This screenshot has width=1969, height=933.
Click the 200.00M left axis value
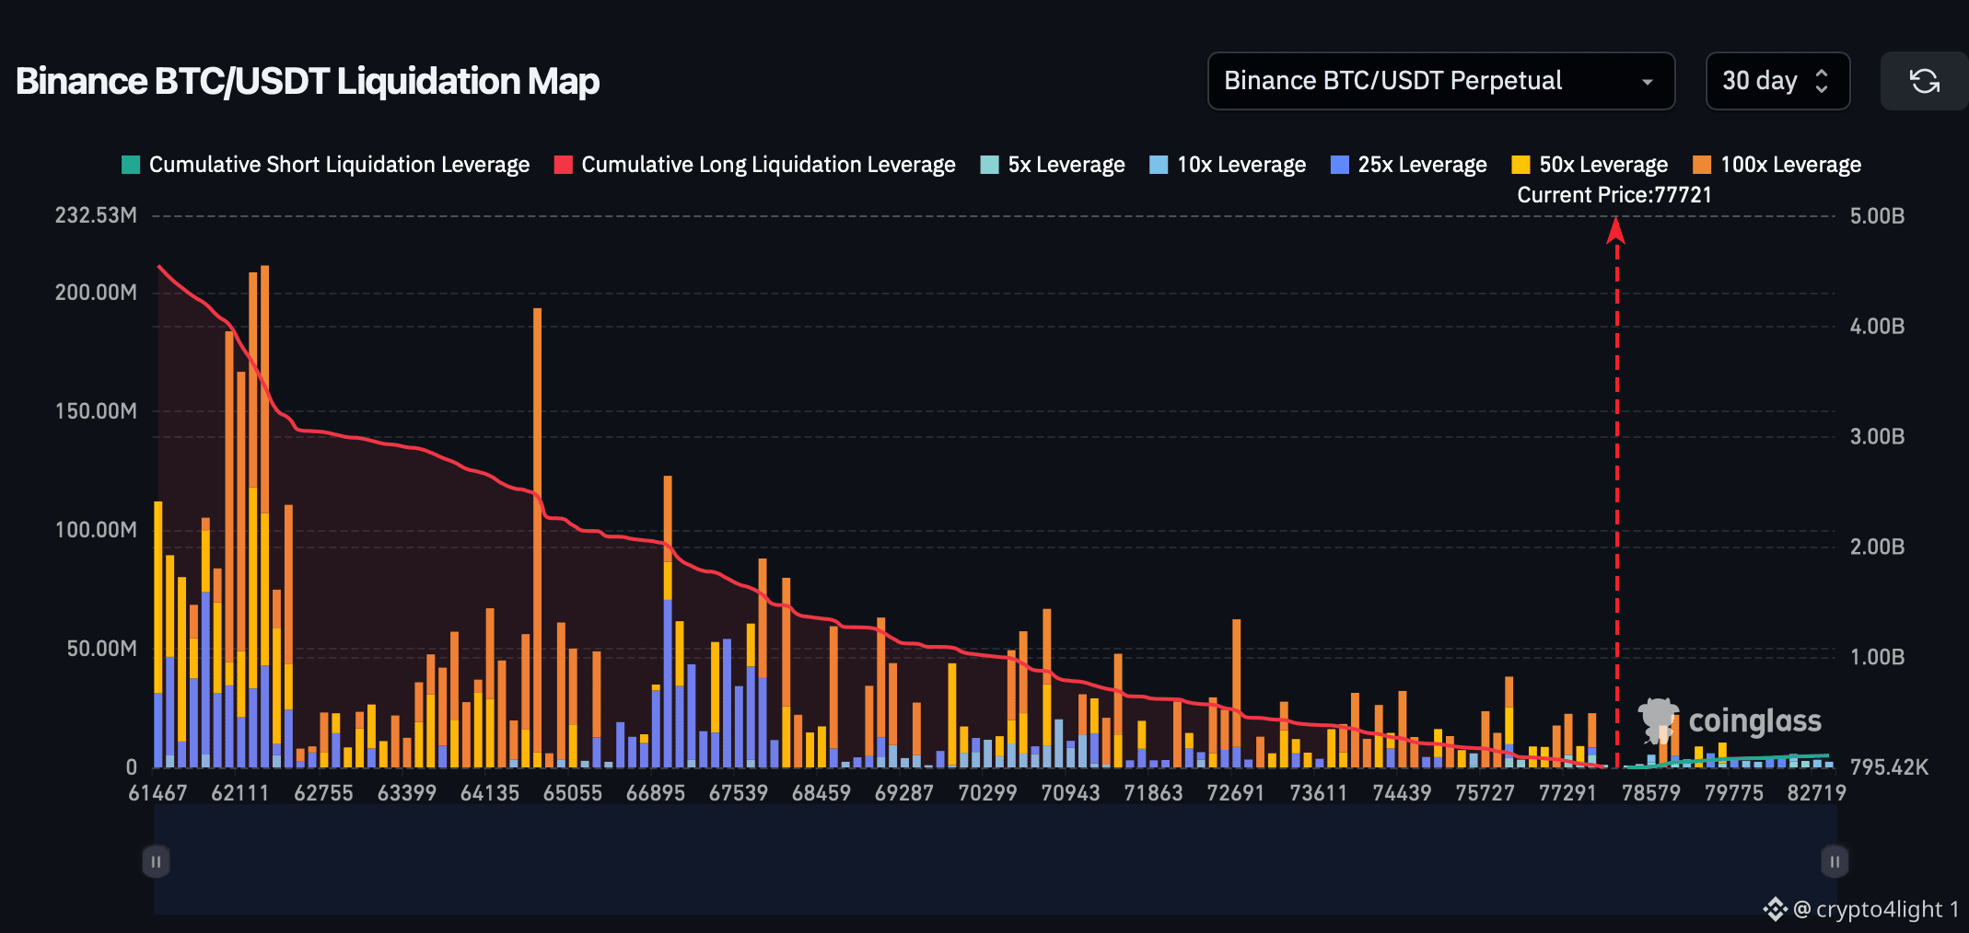tap(96, 293)
